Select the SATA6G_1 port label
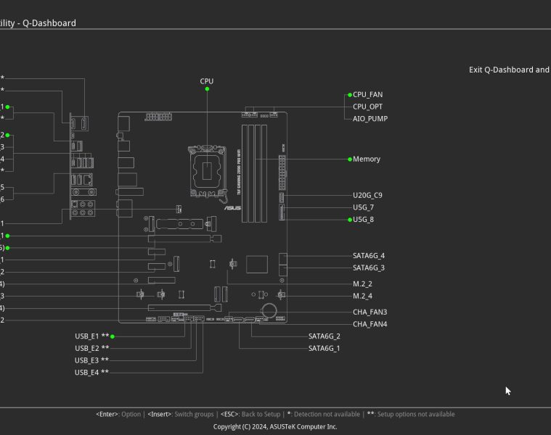 [x=324, y=348]
